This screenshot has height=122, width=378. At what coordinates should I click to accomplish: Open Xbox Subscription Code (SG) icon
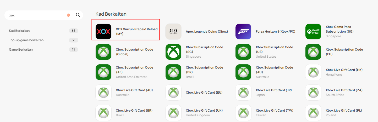pos(173,52)
